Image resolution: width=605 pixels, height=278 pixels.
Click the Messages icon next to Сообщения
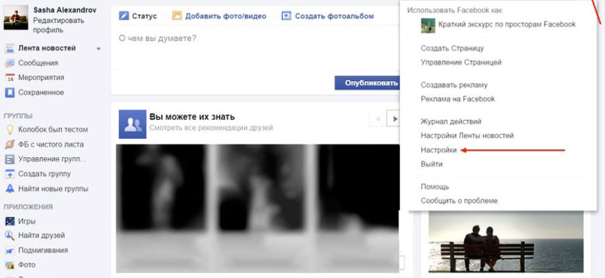[x=10, y=63]
